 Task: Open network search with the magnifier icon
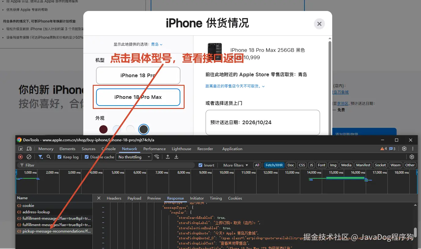tap(49, 157)
